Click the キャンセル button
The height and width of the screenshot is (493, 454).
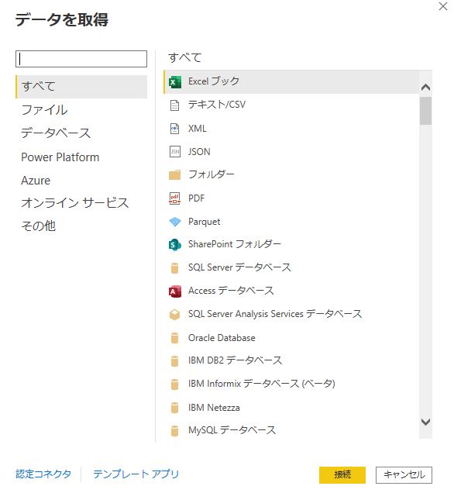404,474
